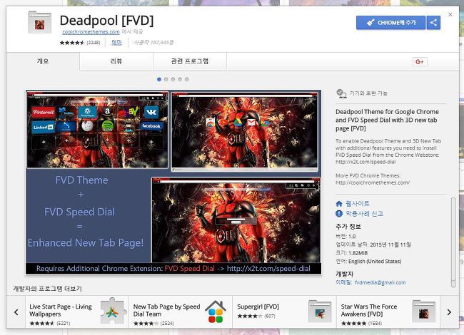
Task: Click the Star Wars theme folder icon
Action: pos(423,311)
